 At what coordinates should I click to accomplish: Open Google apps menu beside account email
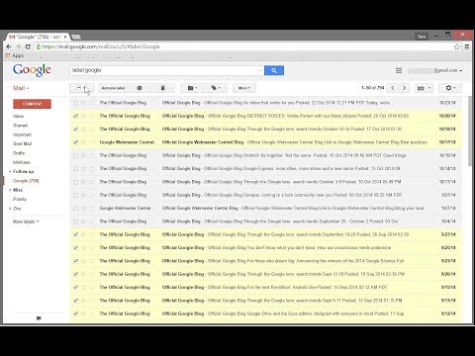point(399,70)
